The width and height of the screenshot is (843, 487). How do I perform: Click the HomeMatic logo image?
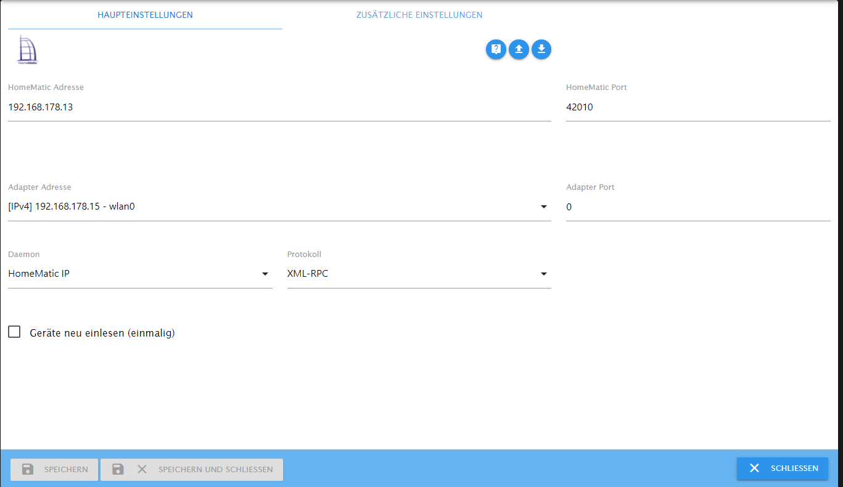(x=27, y=50)
